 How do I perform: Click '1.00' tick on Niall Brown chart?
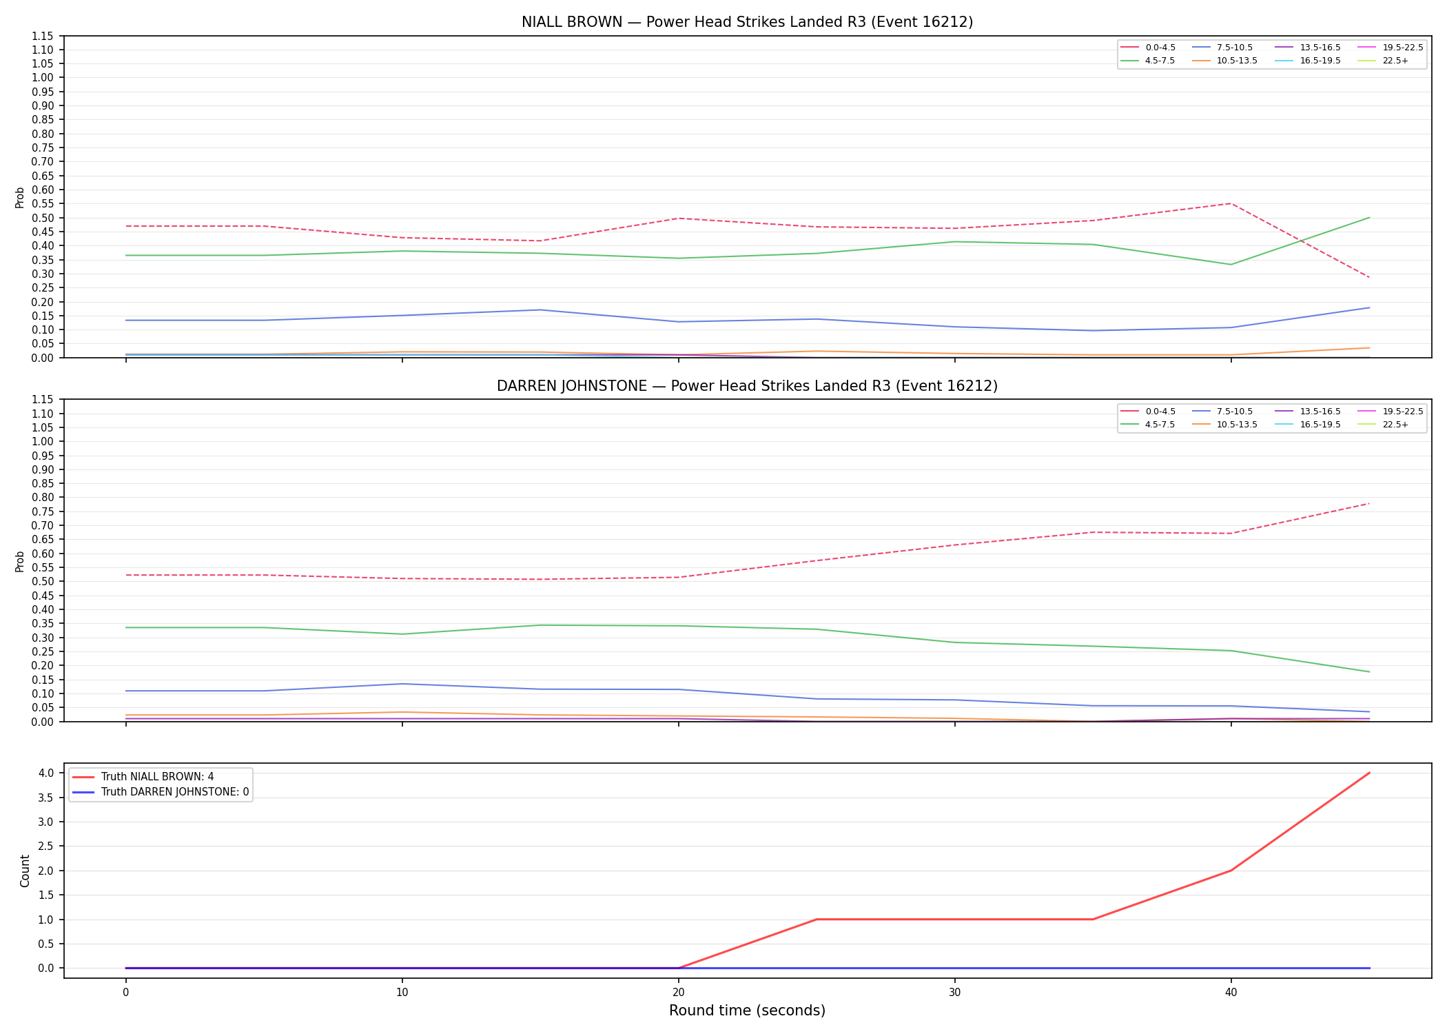pyautogui.click(x=43, y=78)
